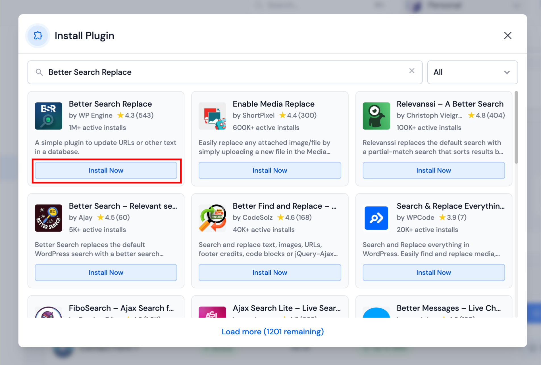Screen dimensions: 541x365
Task: Click into the plugin search input field
Action: pyautogui.click(x=225, y=72)
